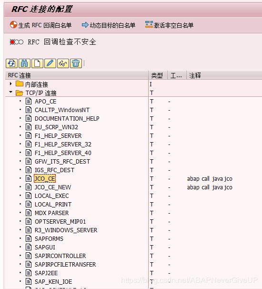Screen dimensions: 262x289
Task: Click the glasses display icon
Action: pos(63,63)
